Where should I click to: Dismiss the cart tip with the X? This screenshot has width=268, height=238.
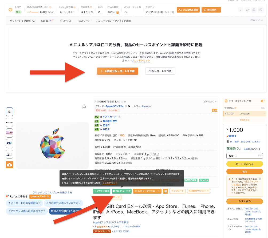(x=260, y=179)
